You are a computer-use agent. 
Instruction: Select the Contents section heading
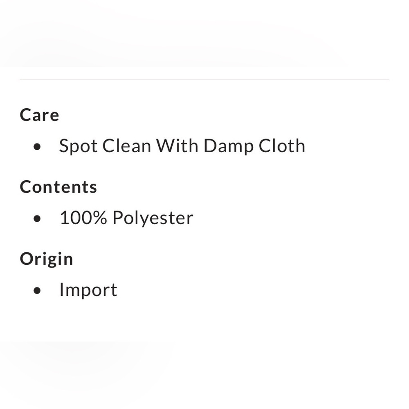[x=58, y=187]
